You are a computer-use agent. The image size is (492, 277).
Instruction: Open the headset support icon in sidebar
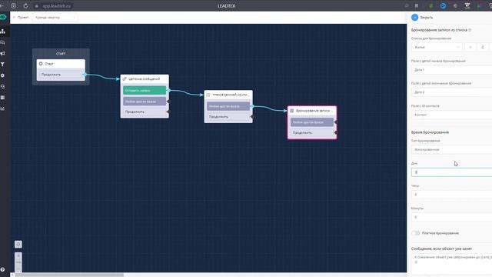3,86
